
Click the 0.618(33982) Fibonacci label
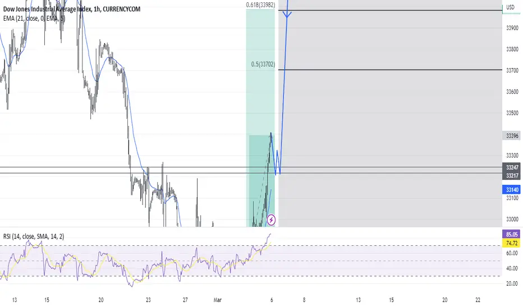(260, 4)
